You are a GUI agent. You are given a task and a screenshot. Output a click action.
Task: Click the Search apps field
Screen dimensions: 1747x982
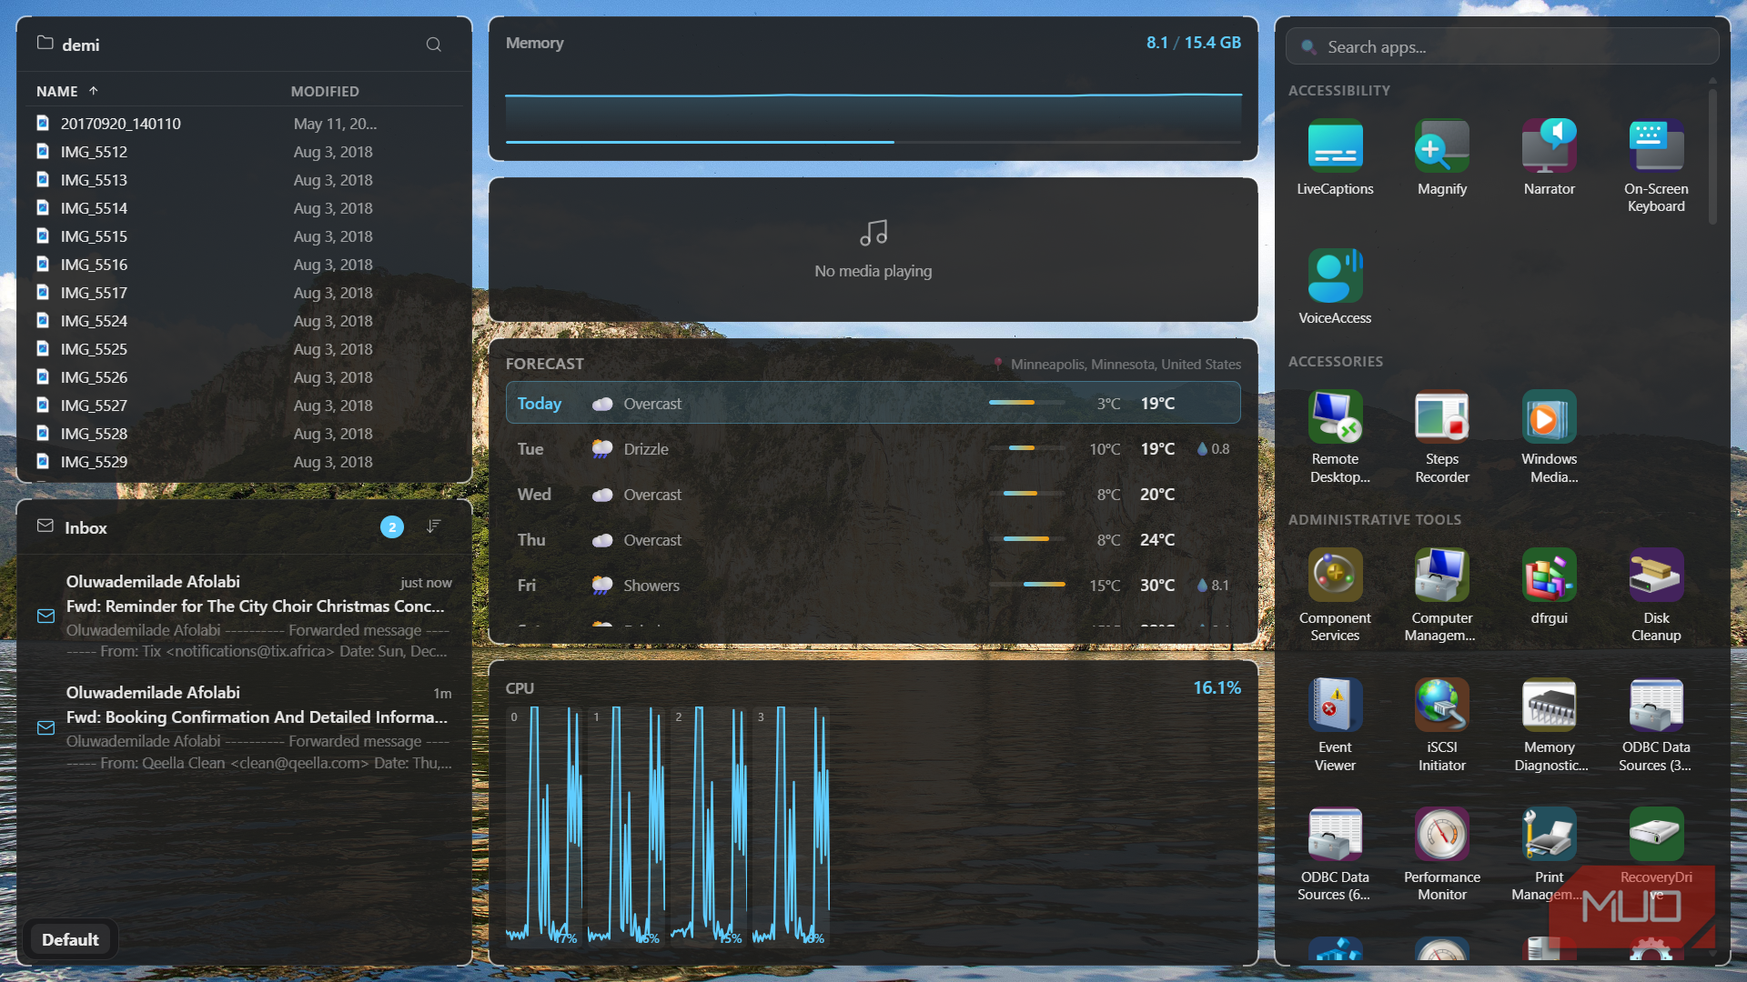tap(1501, 46)
